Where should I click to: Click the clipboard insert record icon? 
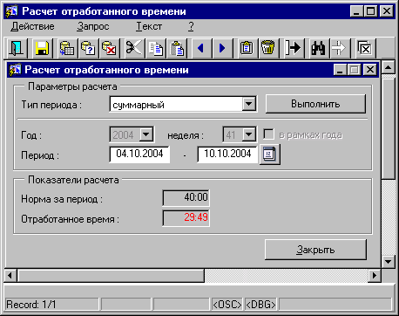[x=247, y=48]
